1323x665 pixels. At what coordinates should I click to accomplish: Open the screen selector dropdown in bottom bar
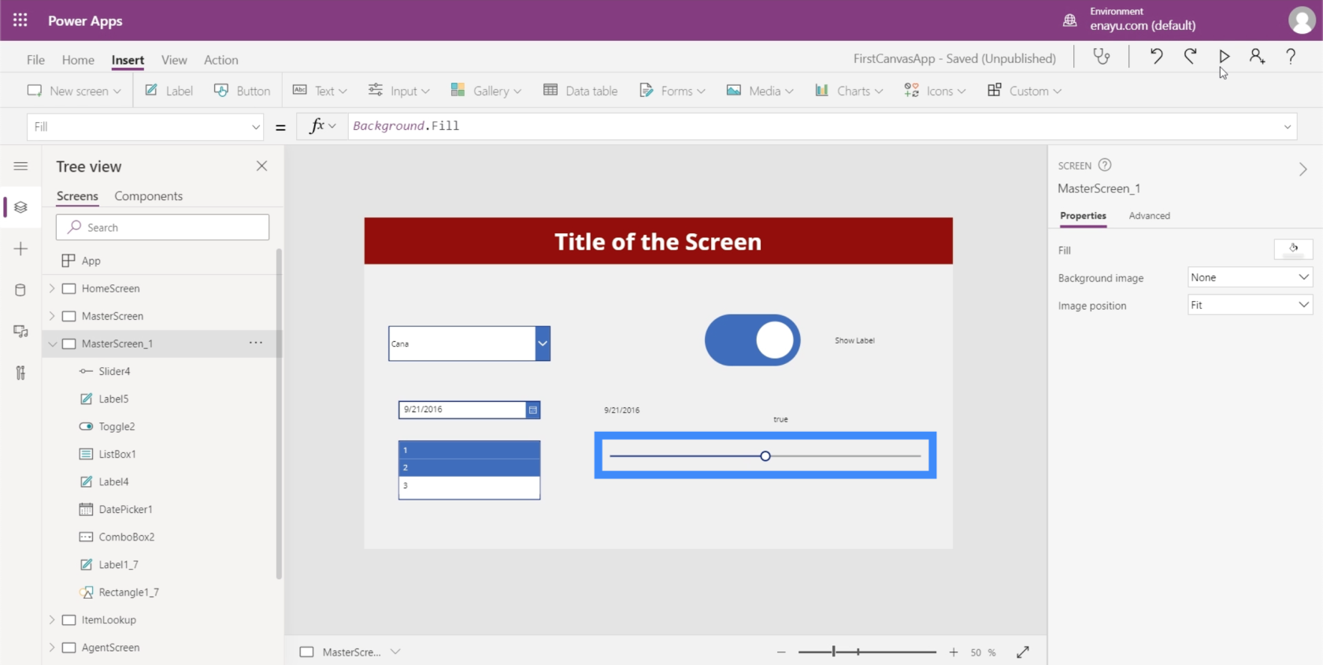click(395, 652)
